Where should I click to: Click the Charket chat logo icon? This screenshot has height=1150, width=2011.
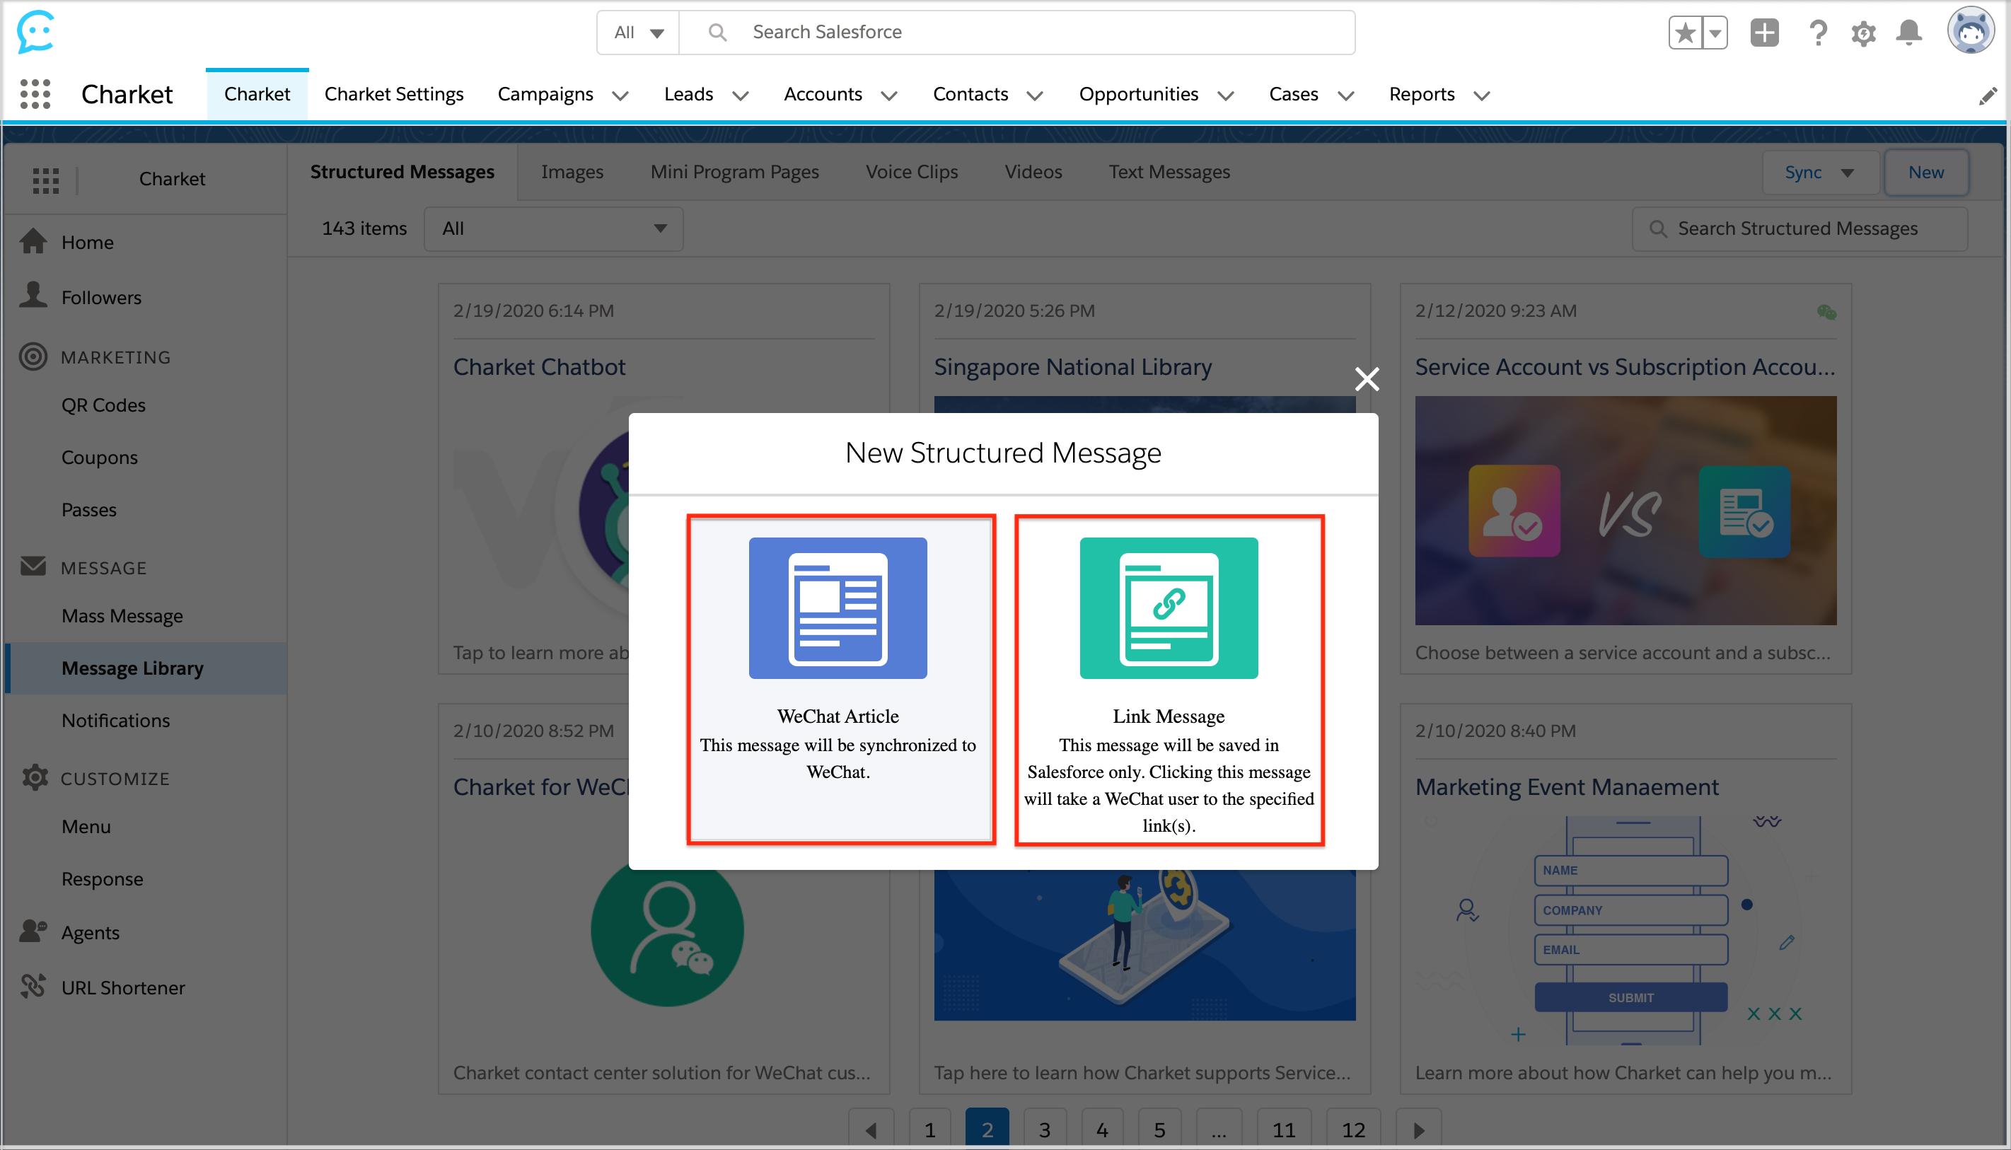coord(35,32)
